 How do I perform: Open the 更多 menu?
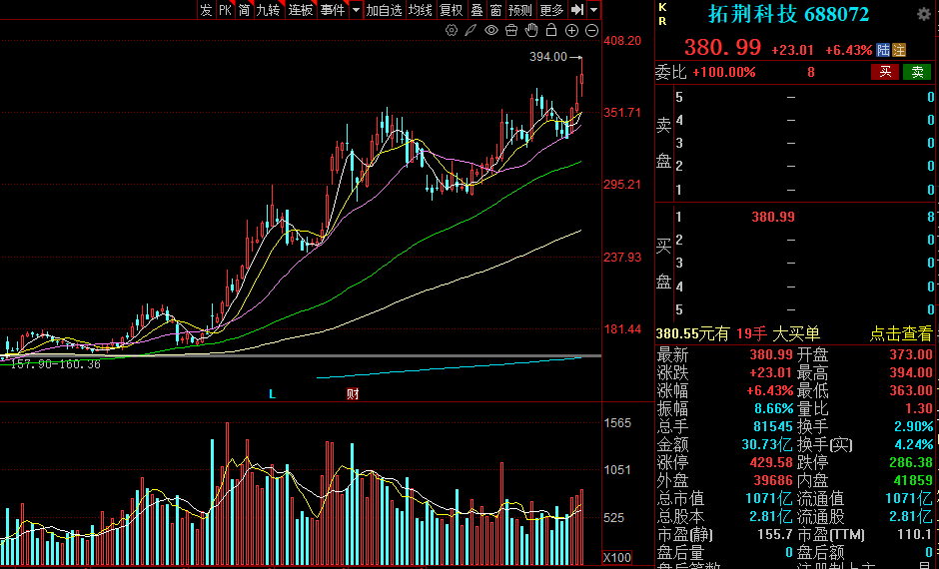click(550, 10)
